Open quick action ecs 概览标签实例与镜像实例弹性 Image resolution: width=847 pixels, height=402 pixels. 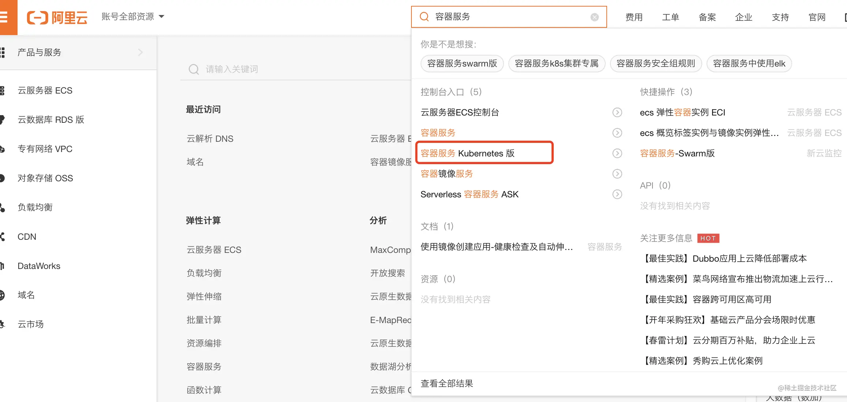[x=709, y=133]
